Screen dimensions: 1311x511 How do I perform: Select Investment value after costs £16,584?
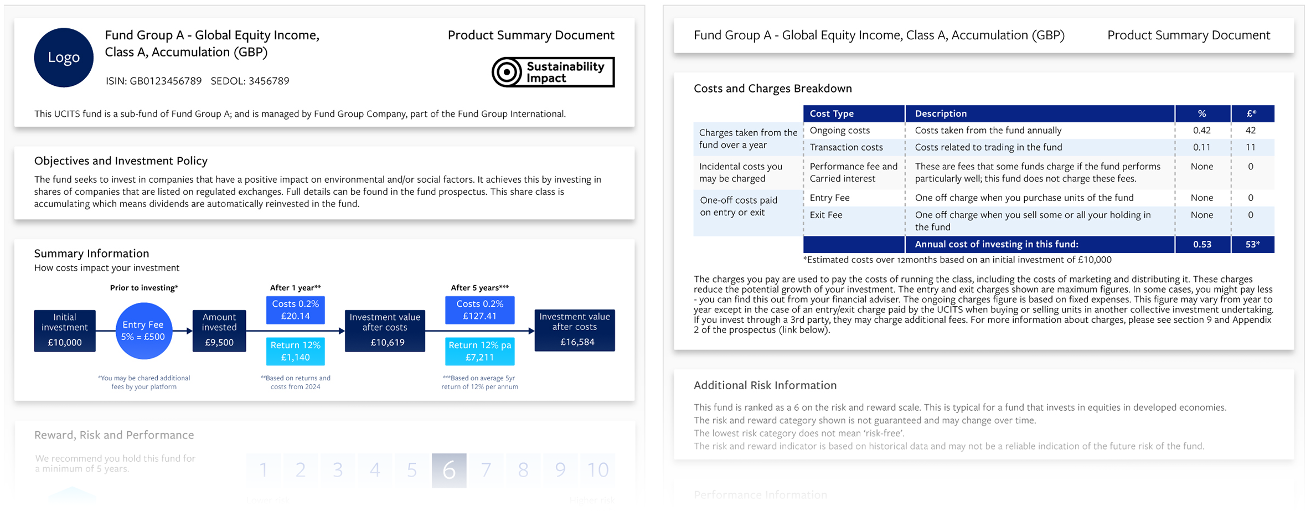click(x=575, y=330)
